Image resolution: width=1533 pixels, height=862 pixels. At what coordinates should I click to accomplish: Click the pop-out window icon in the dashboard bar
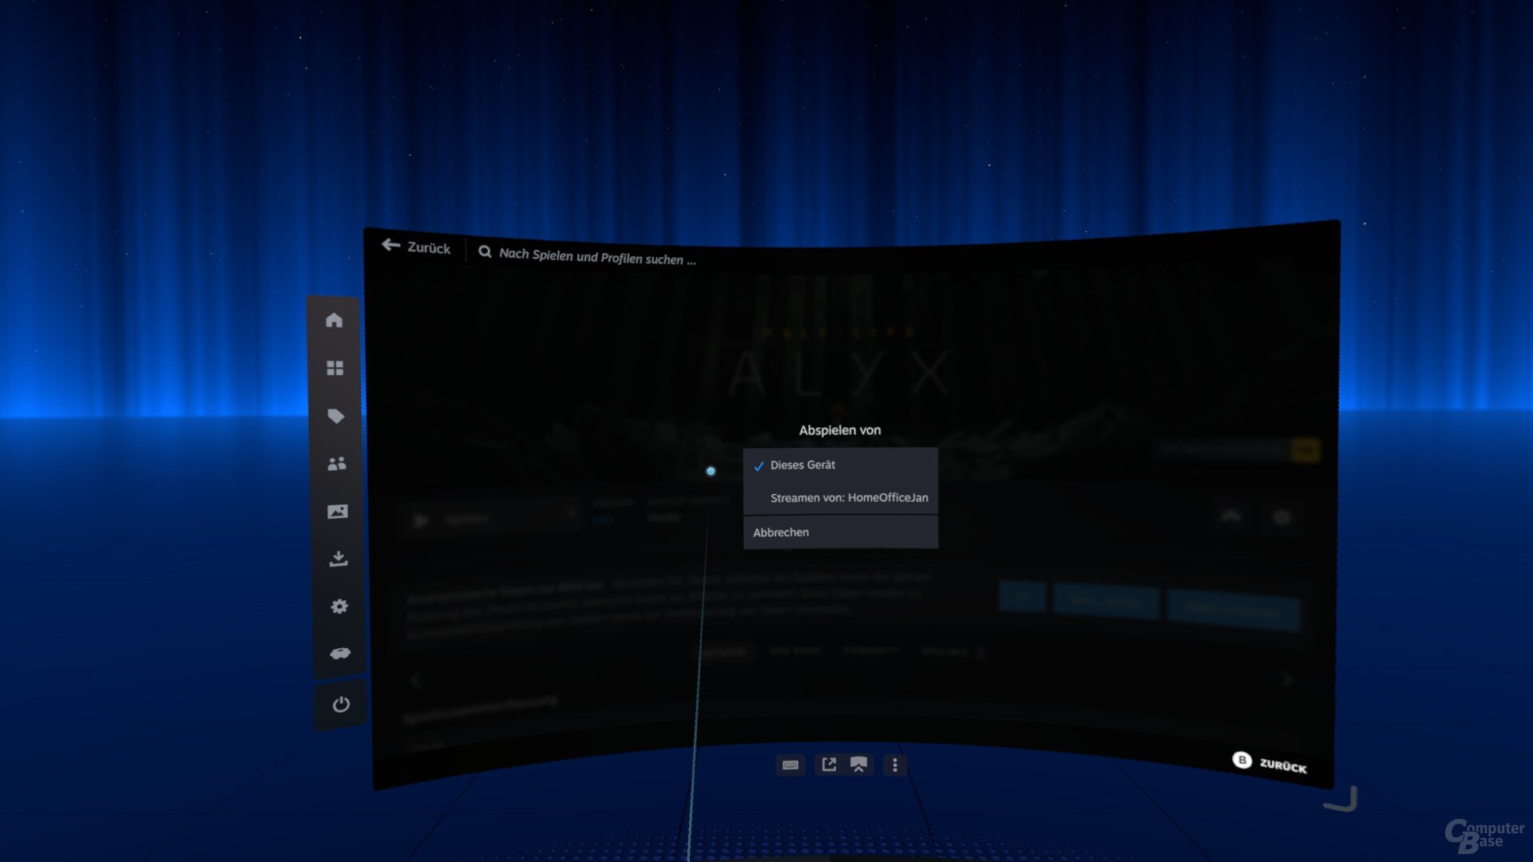tap(829, 765)
